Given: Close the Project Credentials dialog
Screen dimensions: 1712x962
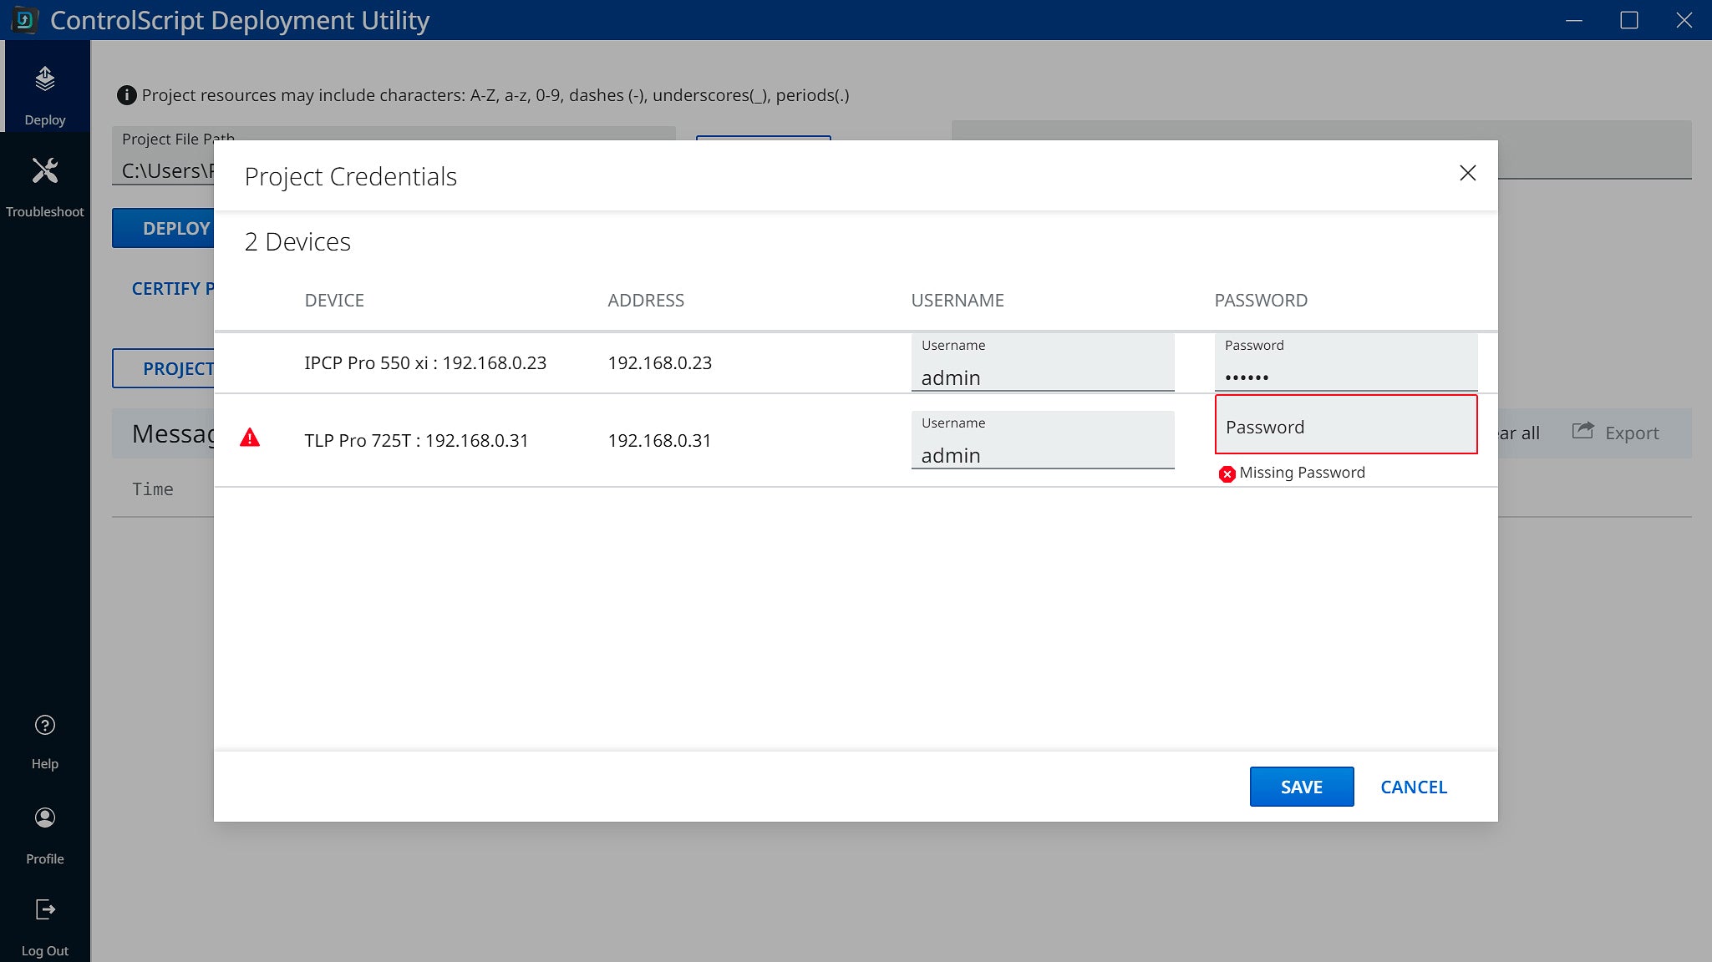Looking at the screenshot, I should (x=1468, y=173).
